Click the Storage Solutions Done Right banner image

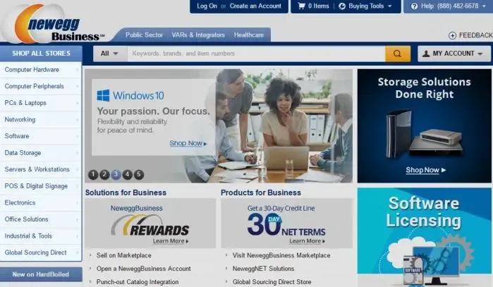[x=425, y=126]
